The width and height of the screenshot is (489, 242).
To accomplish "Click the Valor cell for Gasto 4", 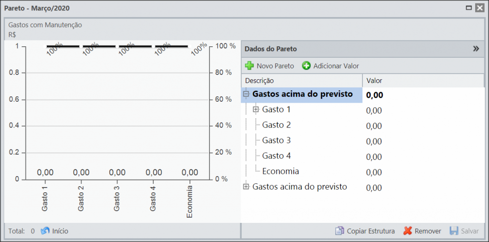I will tap(423, 157).
